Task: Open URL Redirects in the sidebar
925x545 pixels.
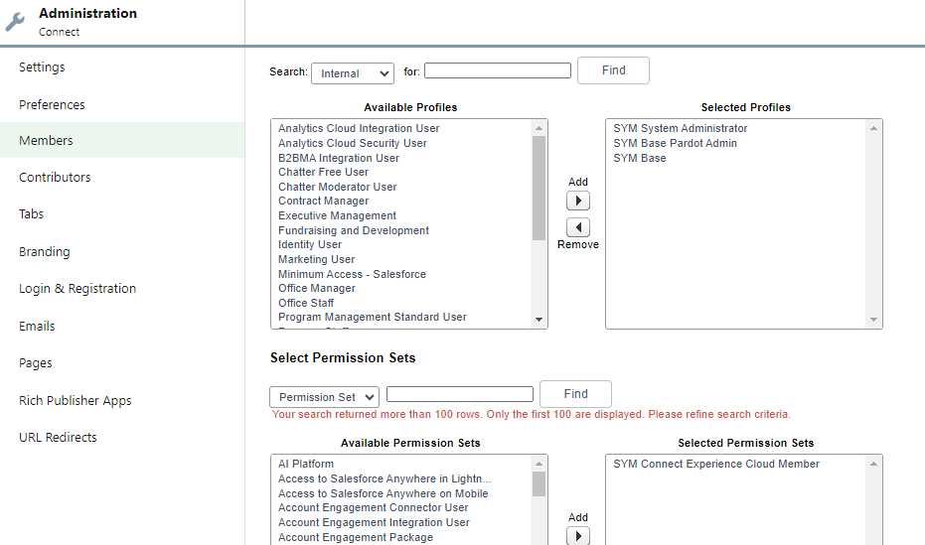Action: point(58,437)
